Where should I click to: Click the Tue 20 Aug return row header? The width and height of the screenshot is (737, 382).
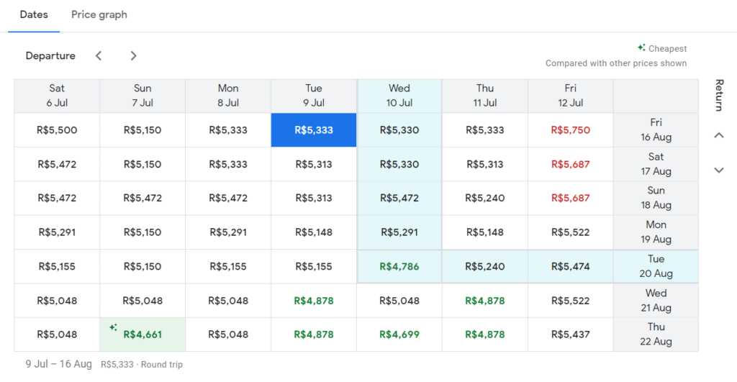tap(656, 266)
